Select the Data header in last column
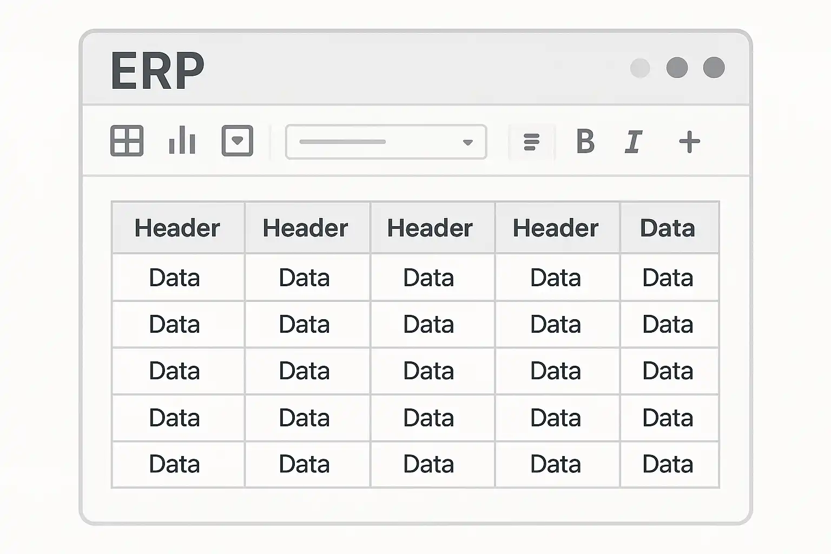Image resolution: width=831 pixels, height=554 pixels. point(668,228)
